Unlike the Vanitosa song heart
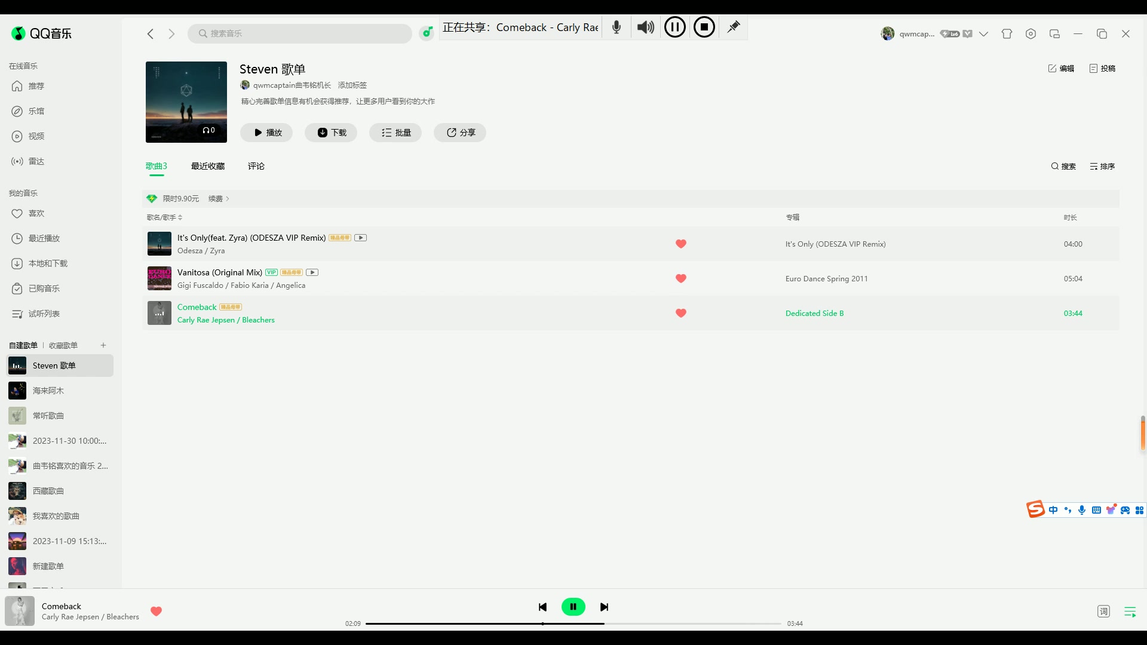The width and height of the screenshot is (1147, 645). click(681, 278)
